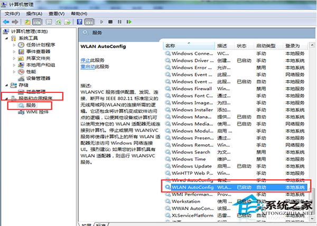Select the WinHTTP Web P... service row

point(236,173)
